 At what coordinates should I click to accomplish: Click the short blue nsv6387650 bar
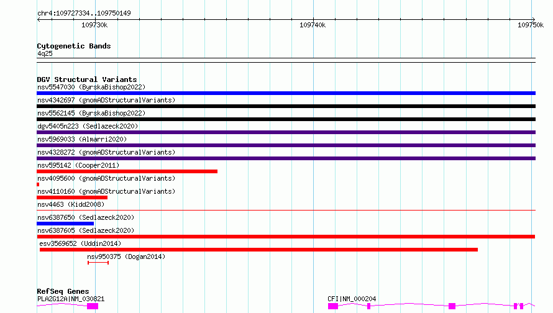65,224
